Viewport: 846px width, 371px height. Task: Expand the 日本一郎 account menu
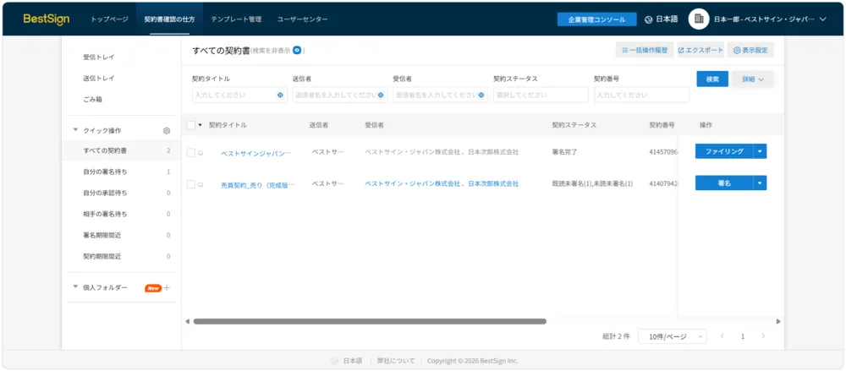coord(771,19)
